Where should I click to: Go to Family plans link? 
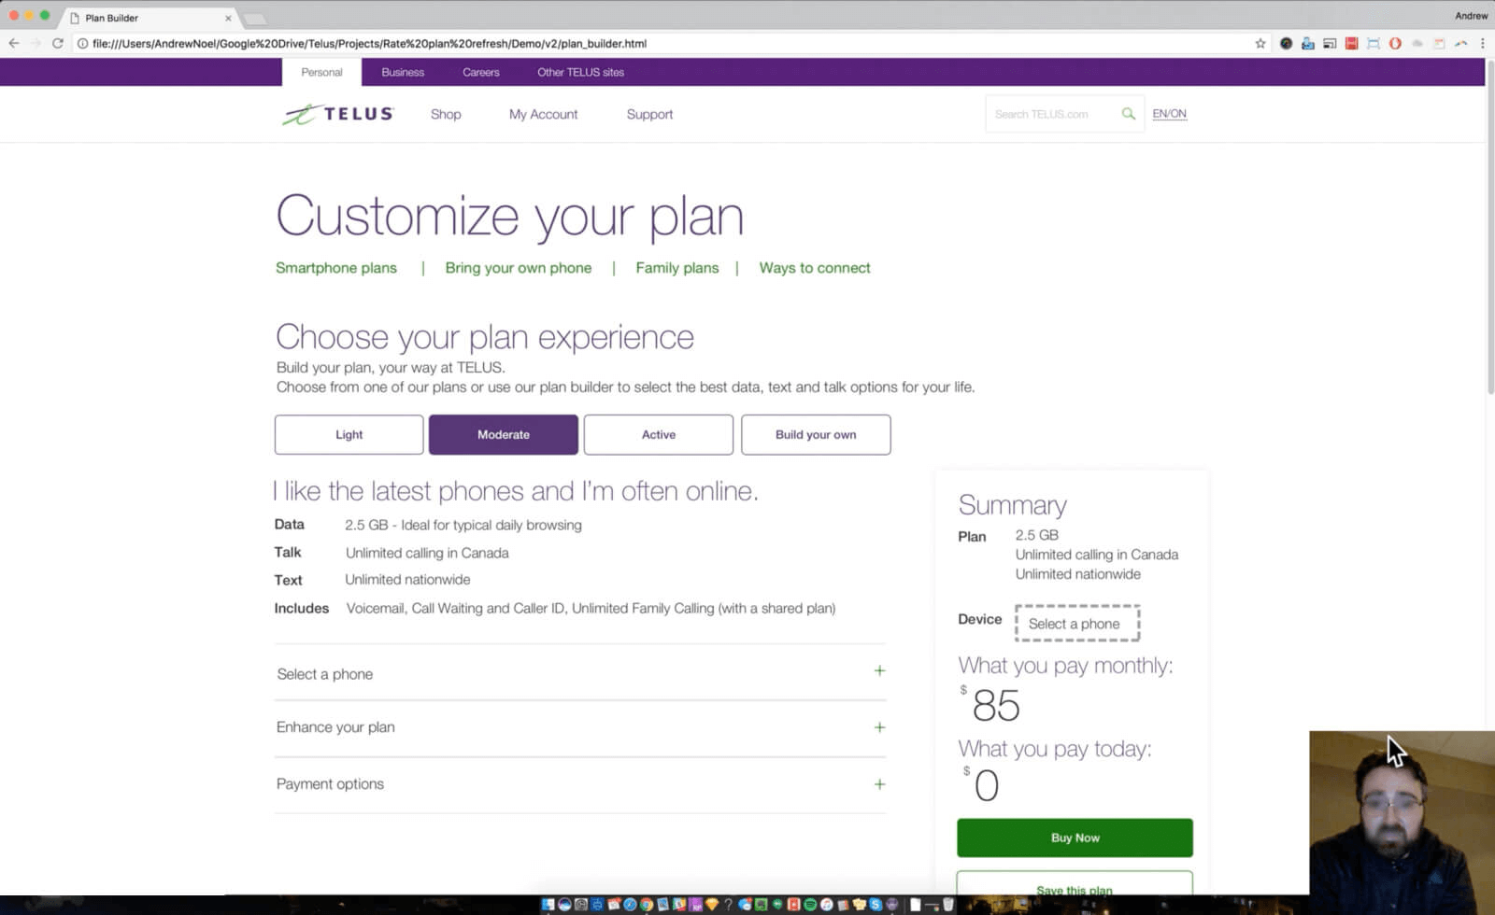coord(677,268)
